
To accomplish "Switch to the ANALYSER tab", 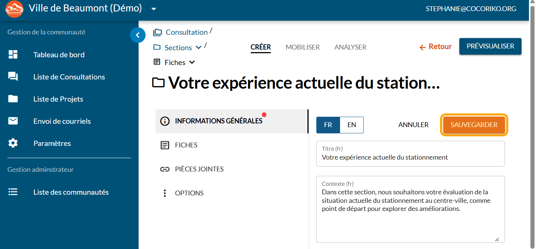I will pyautogui.click(x=350, y=47).
